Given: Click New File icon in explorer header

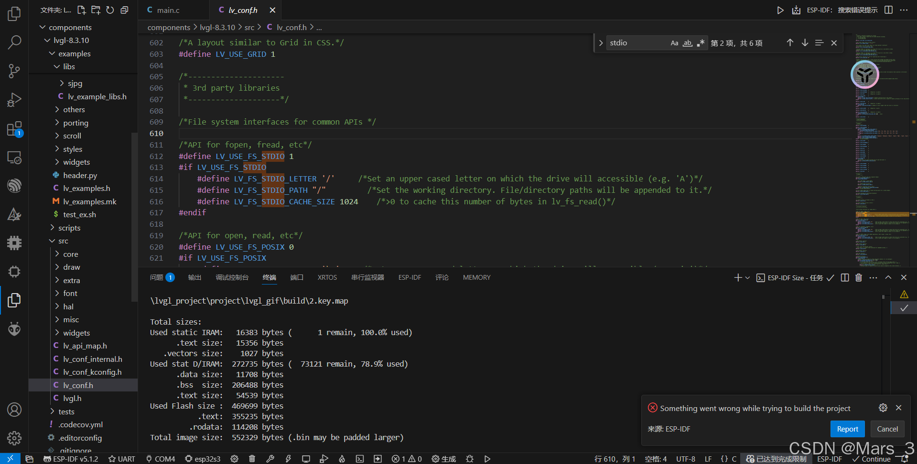Looking at the screenshot, I should (81, 10).
